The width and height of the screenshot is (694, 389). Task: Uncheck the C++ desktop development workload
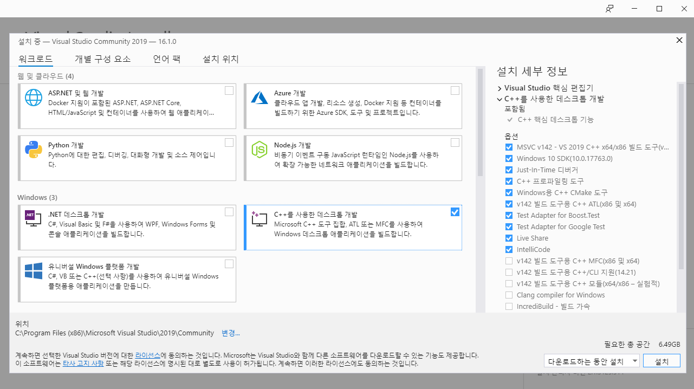tap(455, 212)
